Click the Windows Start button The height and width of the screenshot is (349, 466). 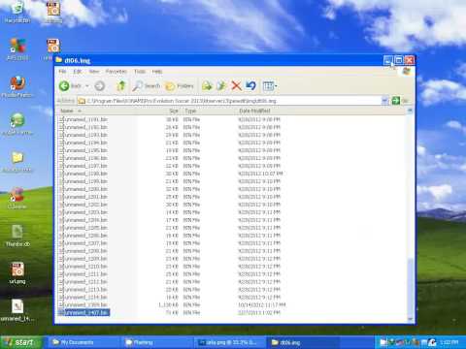[21, 342]
